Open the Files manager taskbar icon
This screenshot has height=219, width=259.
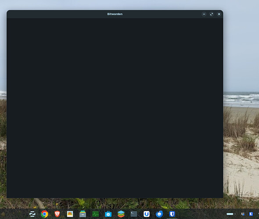coord(83,214)
